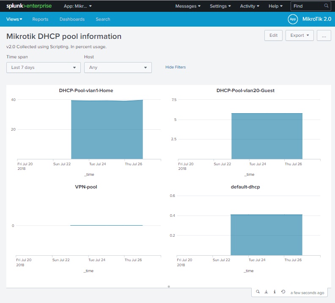335x303 pixels.
Task: Open the Settings menu
Action: click(220, 6)
